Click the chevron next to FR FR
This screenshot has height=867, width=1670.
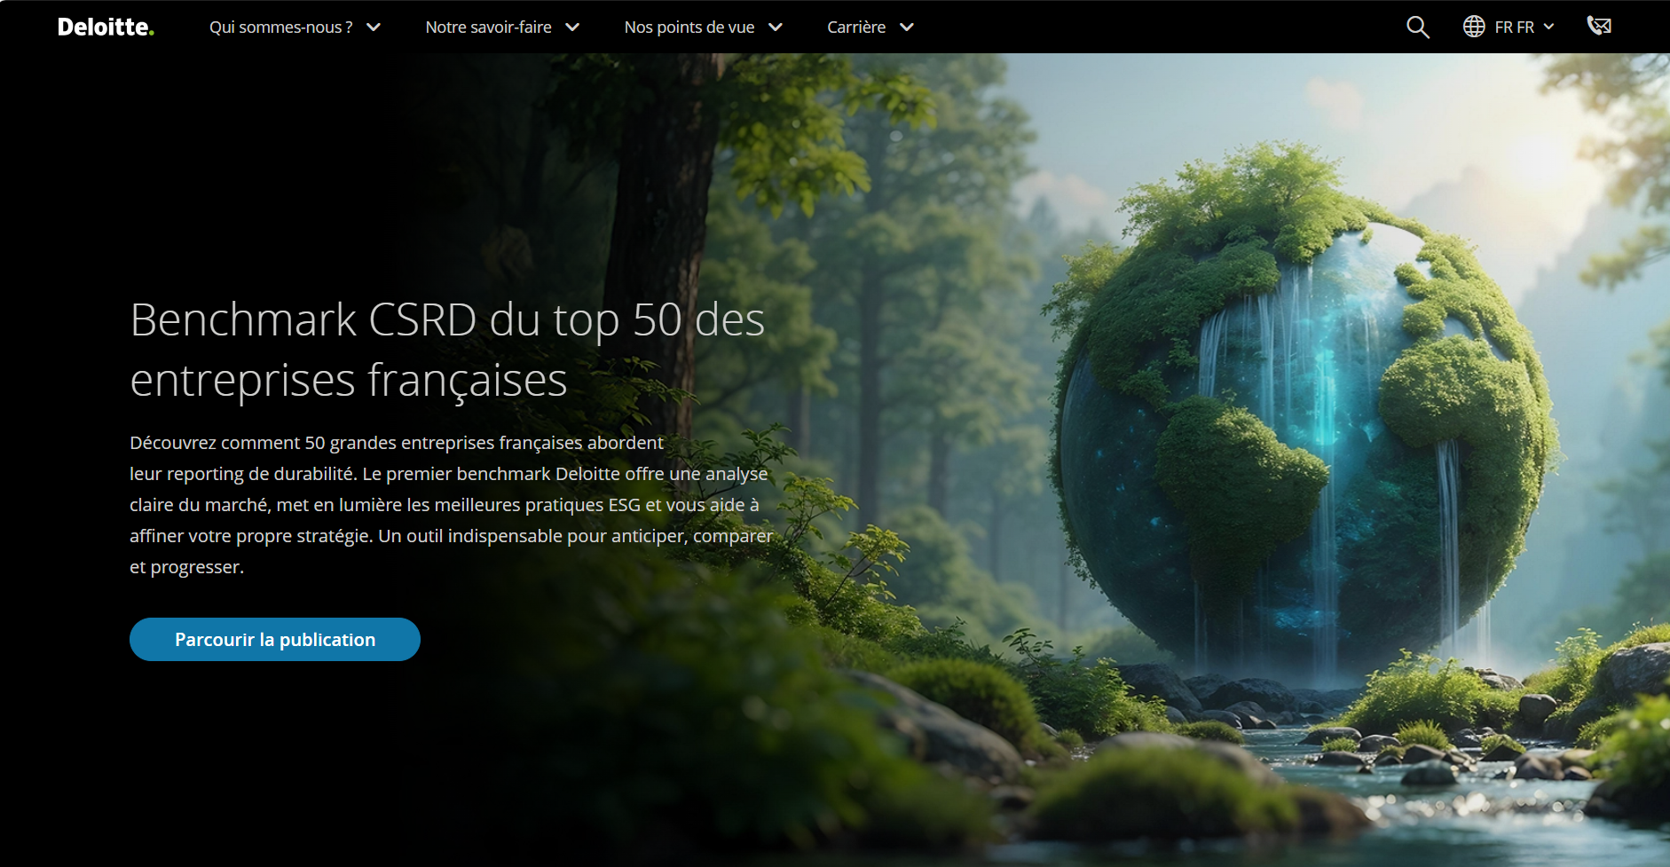pyautogui.click(x=1549, y=28)
